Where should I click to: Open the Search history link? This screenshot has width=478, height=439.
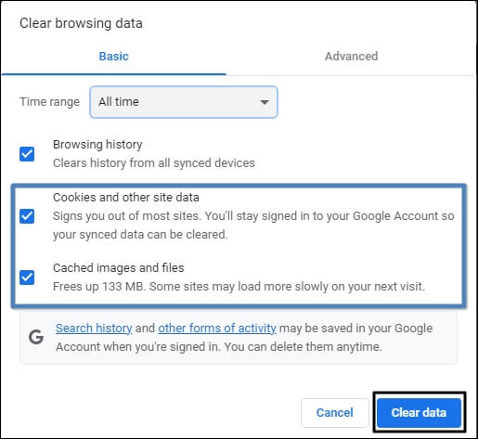click(x=94, y=328)
